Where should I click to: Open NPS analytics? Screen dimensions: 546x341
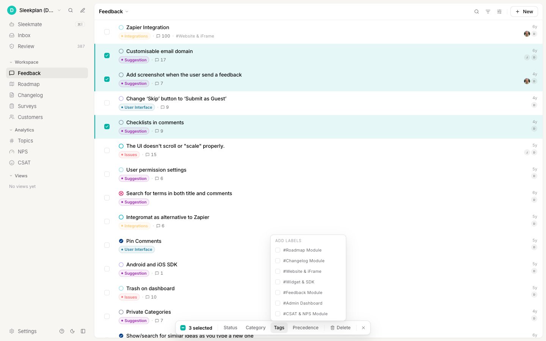[x=47, y=152]
